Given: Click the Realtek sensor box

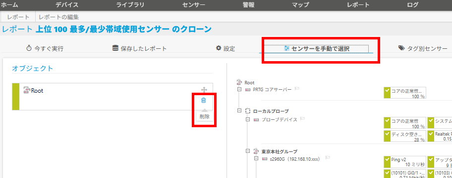Looking at the screenshot, I should 440,136.
